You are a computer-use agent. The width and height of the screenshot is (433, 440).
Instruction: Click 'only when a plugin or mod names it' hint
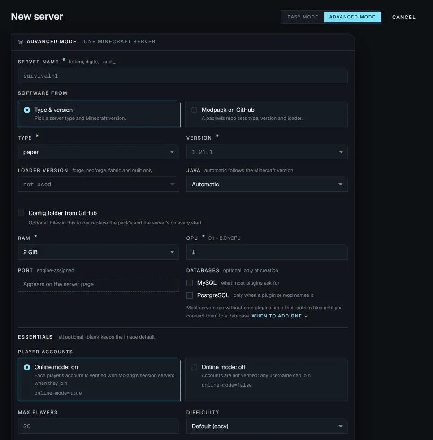click(x=273, y=295)
